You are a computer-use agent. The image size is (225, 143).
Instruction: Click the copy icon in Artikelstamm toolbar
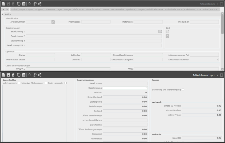(19, 4)
